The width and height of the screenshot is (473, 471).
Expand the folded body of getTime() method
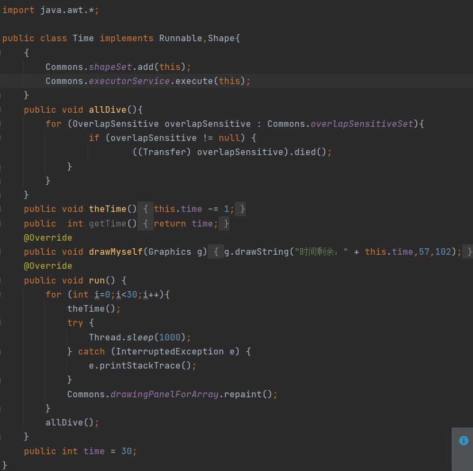(146, 223)
